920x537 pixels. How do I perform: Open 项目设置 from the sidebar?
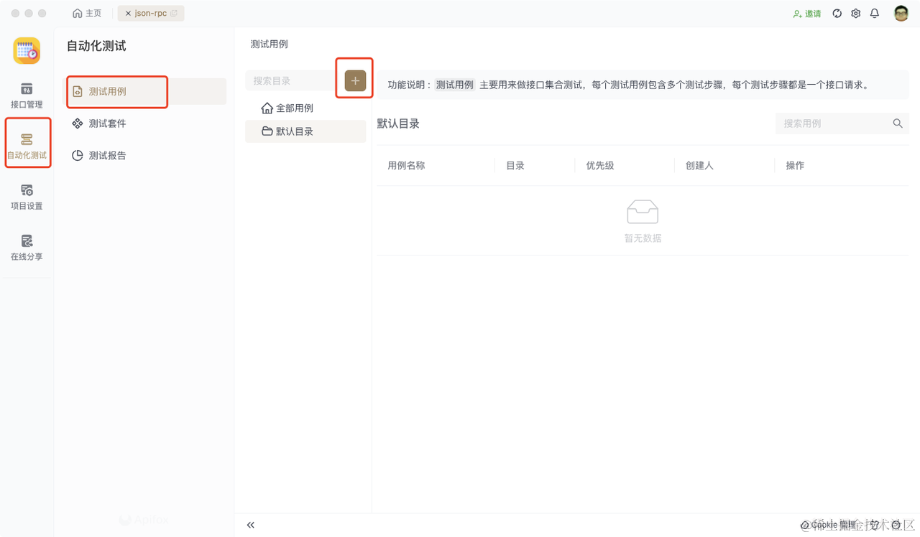(x=27, y=195)
